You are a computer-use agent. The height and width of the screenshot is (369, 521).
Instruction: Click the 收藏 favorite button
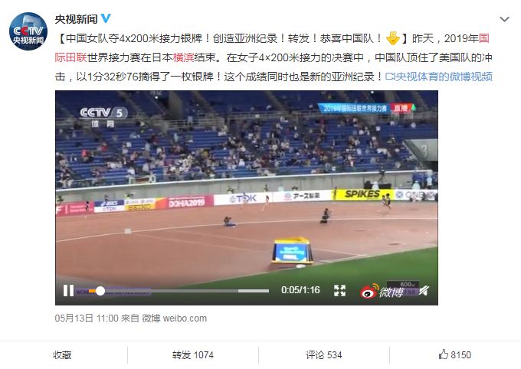coord(62,355)
